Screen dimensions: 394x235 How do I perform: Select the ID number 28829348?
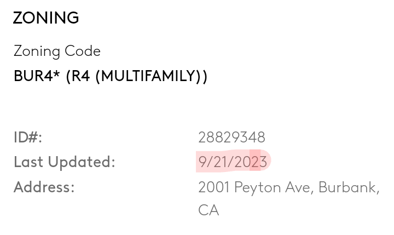(x=231, y=137)
